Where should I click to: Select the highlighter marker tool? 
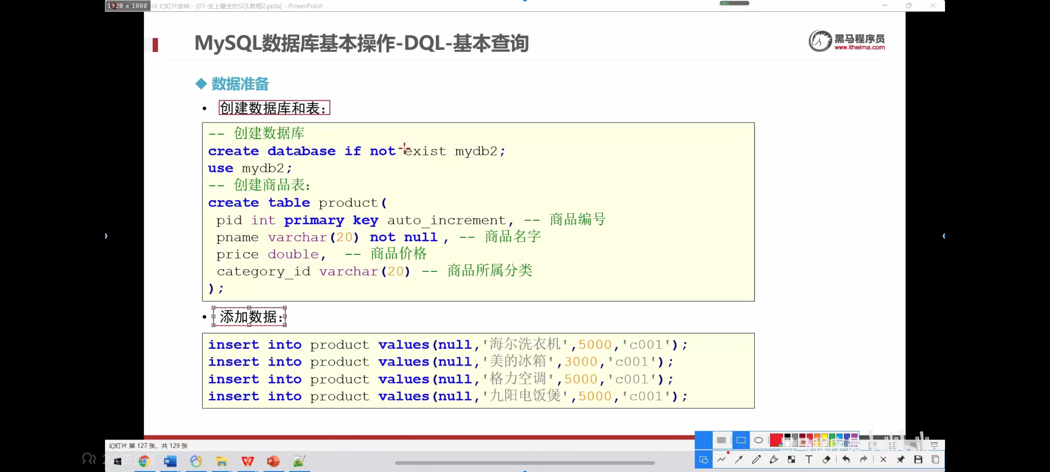pyautogui.click(x=774, y=459)
